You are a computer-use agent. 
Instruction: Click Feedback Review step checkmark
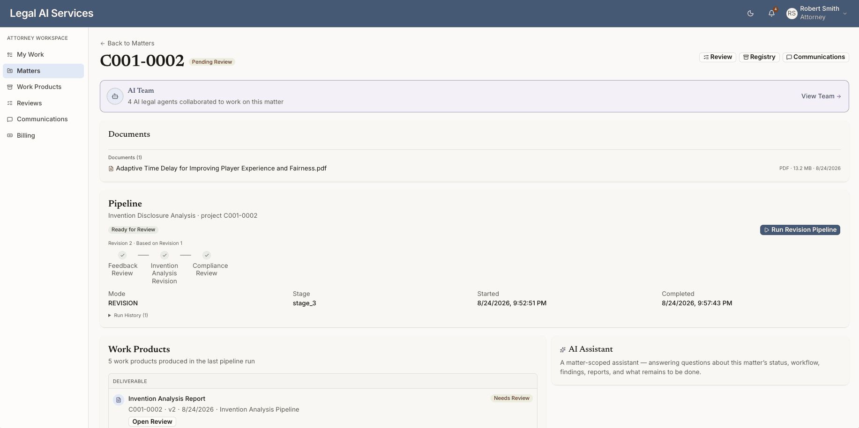click(122, 255)
